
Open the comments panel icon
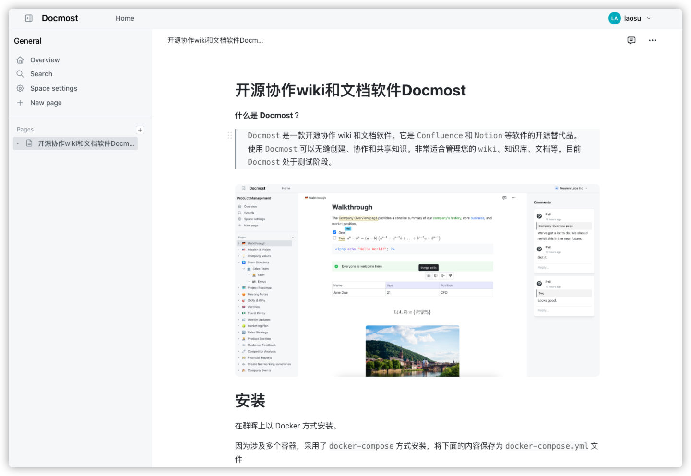[x=631, y=40]
